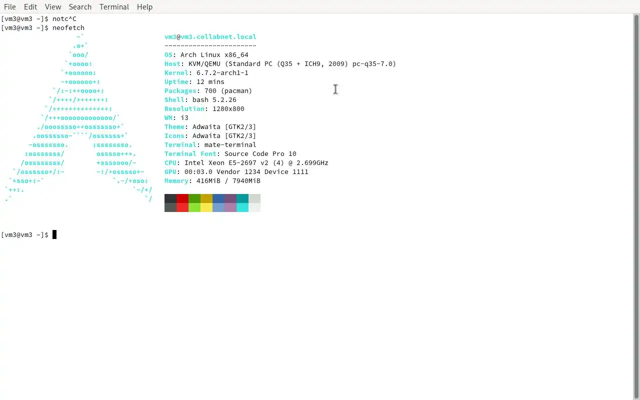Click the Arch Linux ASCII art logo
This screenshot has height=400, width=640.
[78, 117]
